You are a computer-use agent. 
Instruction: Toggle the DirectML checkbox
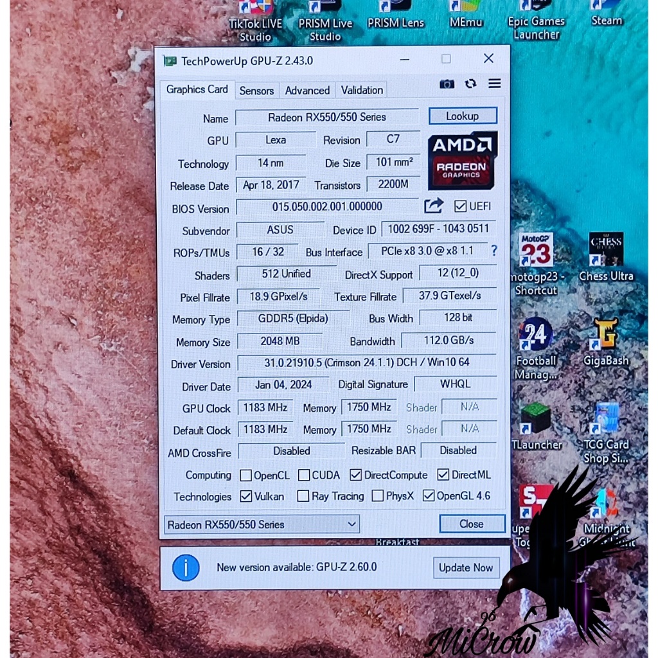pyautogui.click(x=443, y=475)
